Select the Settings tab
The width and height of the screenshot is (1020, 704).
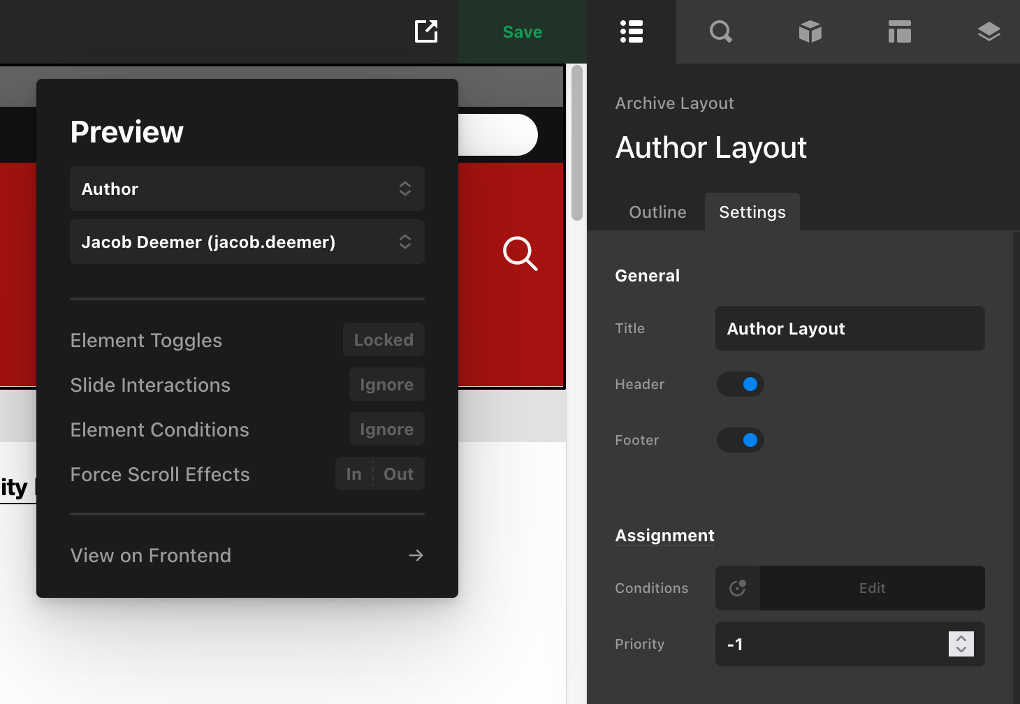click(x=752, y=212)
